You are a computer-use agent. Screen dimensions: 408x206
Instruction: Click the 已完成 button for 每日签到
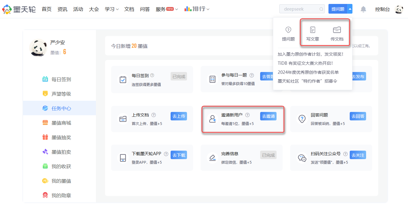click(x=179, y=76)
